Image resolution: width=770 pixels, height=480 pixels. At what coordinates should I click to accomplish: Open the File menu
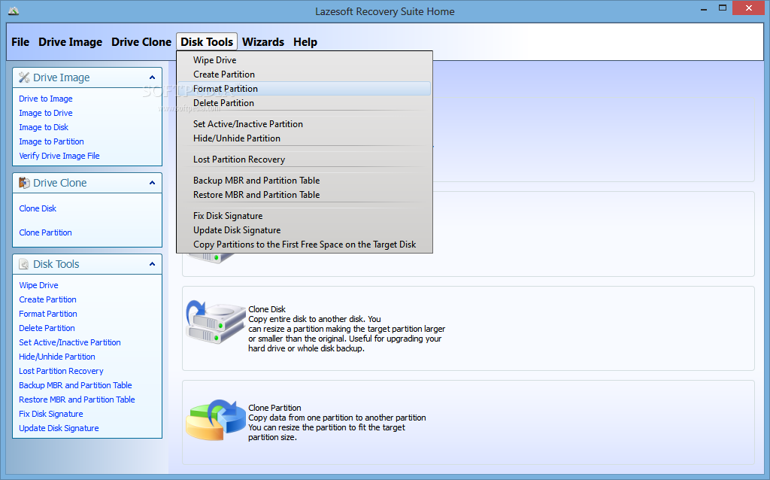coord(20,42)
